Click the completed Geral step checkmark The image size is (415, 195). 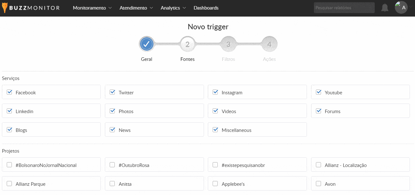tap(146, 44)
